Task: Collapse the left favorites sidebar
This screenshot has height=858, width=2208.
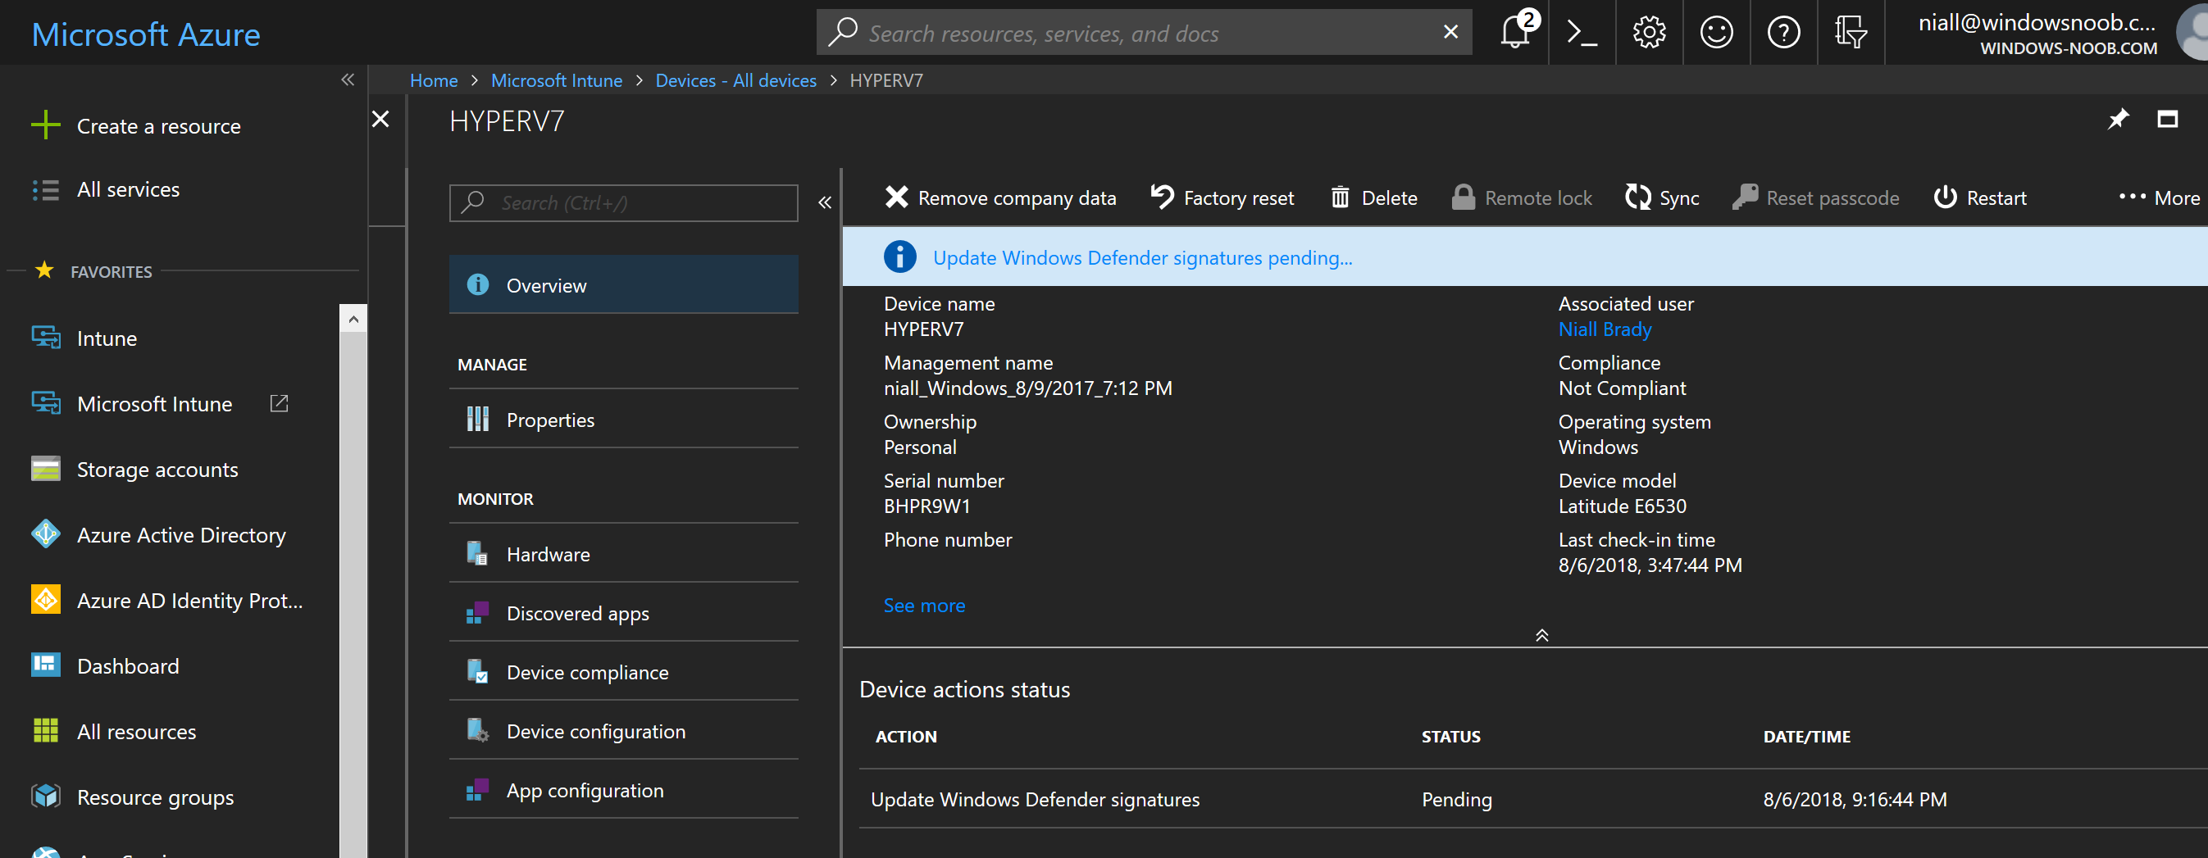Action: point(347,79)
